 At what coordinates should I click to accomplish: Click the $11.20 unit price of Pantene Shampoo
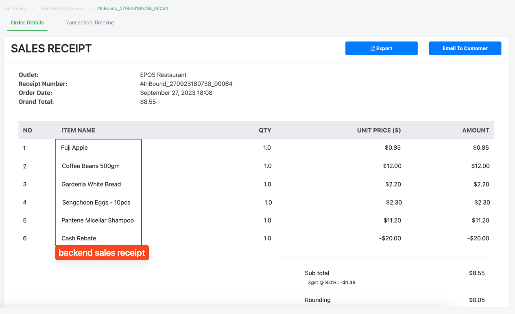point(392,220)
